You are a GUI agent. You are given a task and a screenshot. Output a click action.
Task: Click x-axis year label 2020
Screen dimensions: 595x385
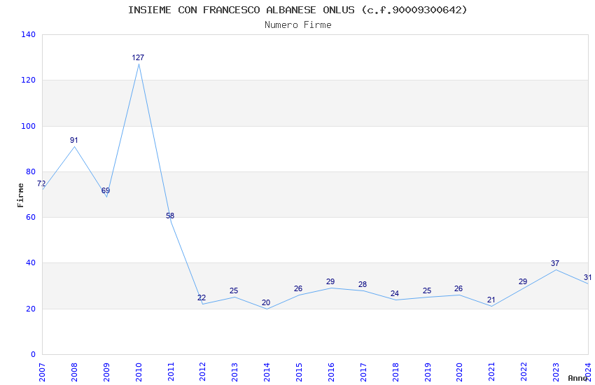pyautogui.click(x=459, y=372)
